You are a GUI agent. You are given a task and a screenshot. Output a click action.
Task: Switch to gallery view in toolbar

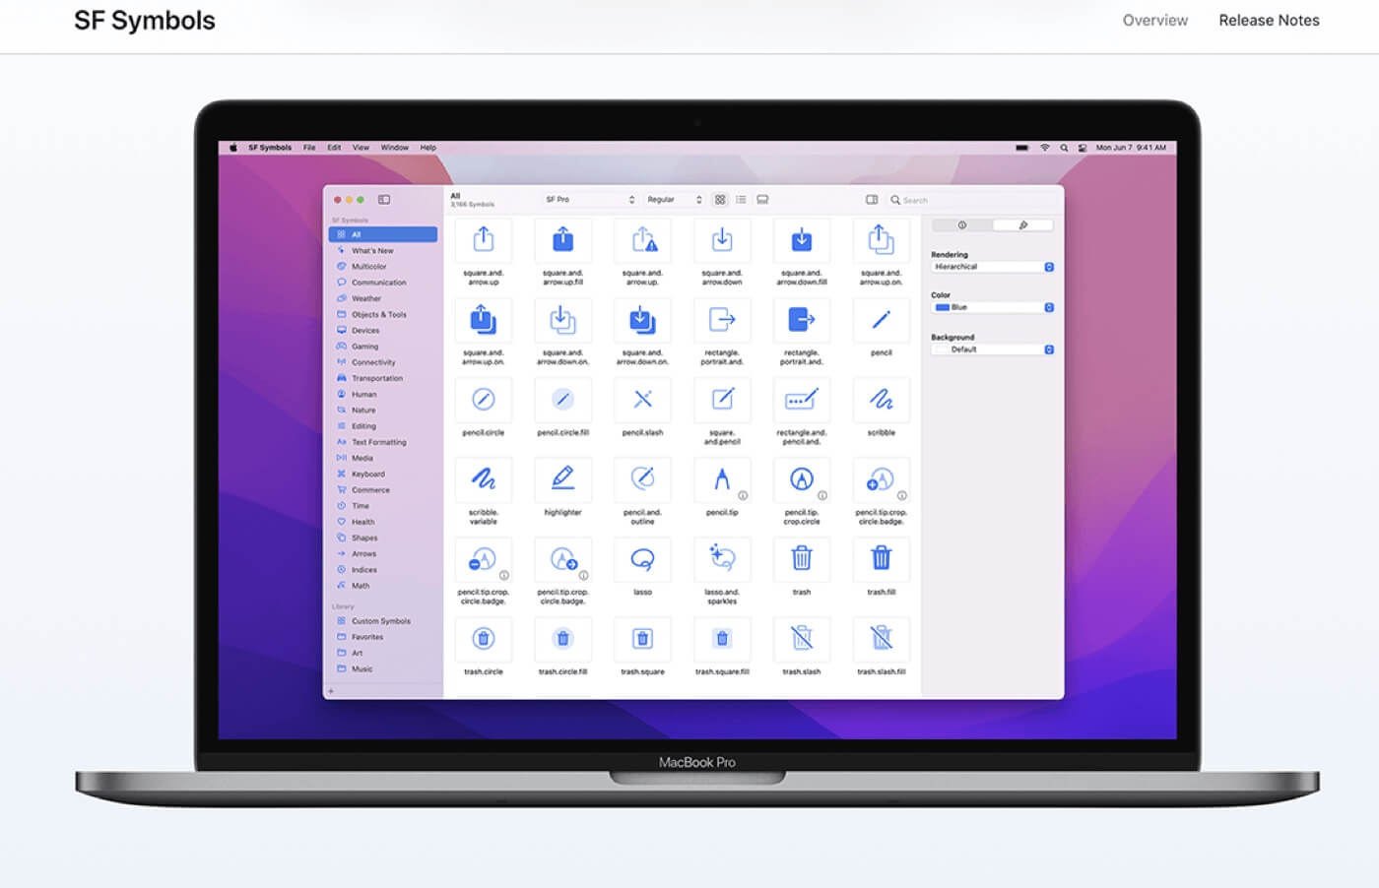(x=762, y=200)
